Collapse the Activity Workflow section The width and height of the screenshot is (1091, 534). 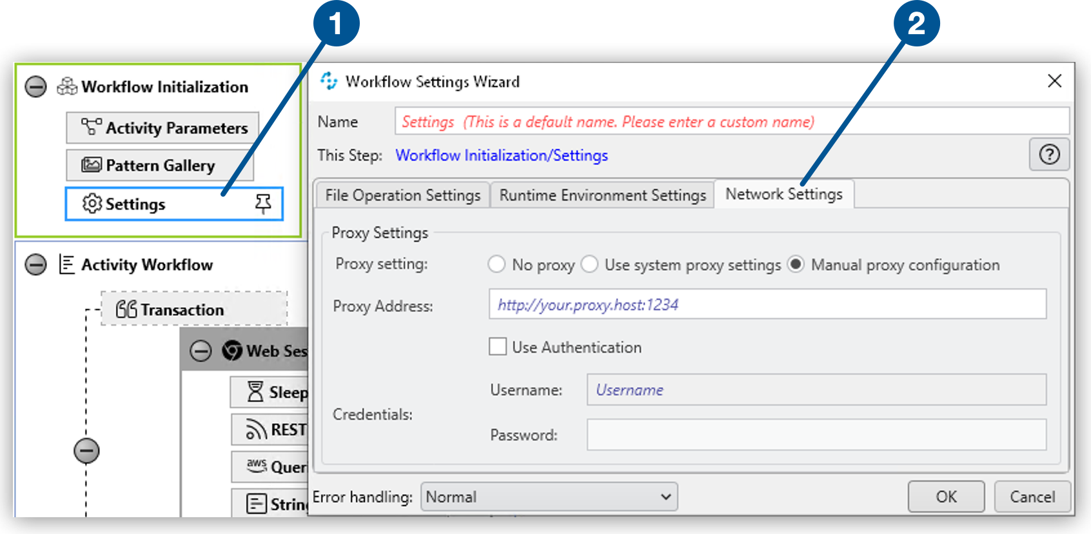tap(35, 264)
